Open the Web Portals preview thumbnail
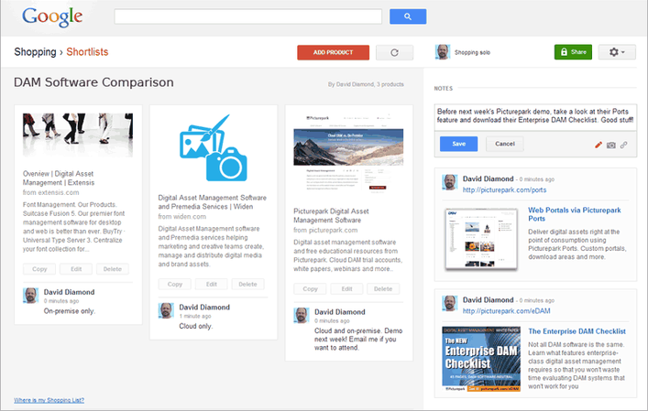This screenshot has width=648, height=411. point(481,239)
